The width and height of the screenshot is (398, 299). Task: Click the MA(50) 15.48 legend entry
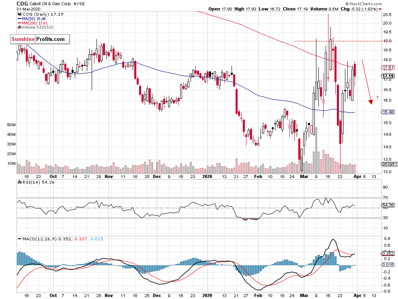(34, 19)
